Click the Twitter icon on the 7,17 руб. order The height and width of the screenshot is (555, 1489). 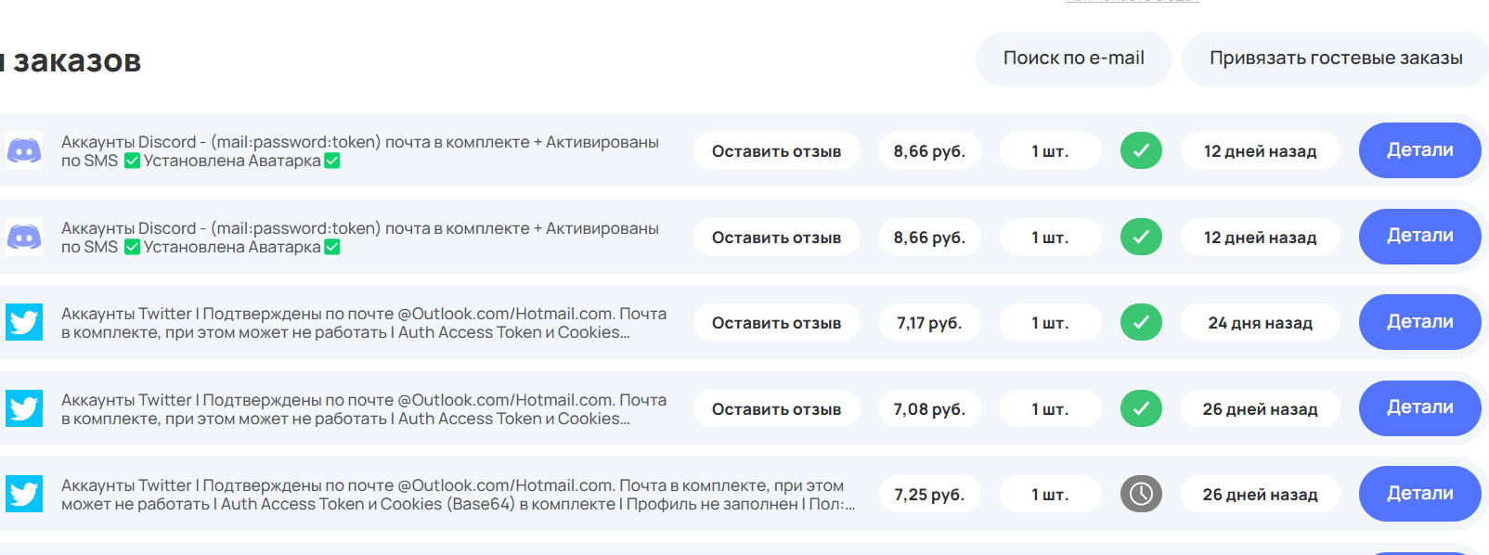(x=24, y=322)
